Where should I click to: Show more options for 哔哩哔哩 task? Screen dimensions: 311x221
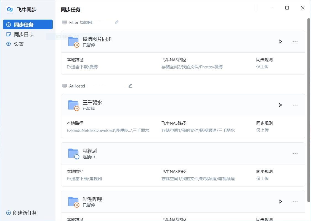point(295,202)
